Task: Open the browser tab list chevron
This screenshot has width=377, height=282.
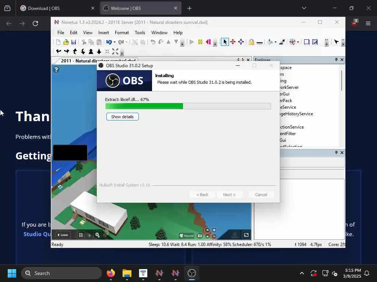Action: [x=304, y=8]
